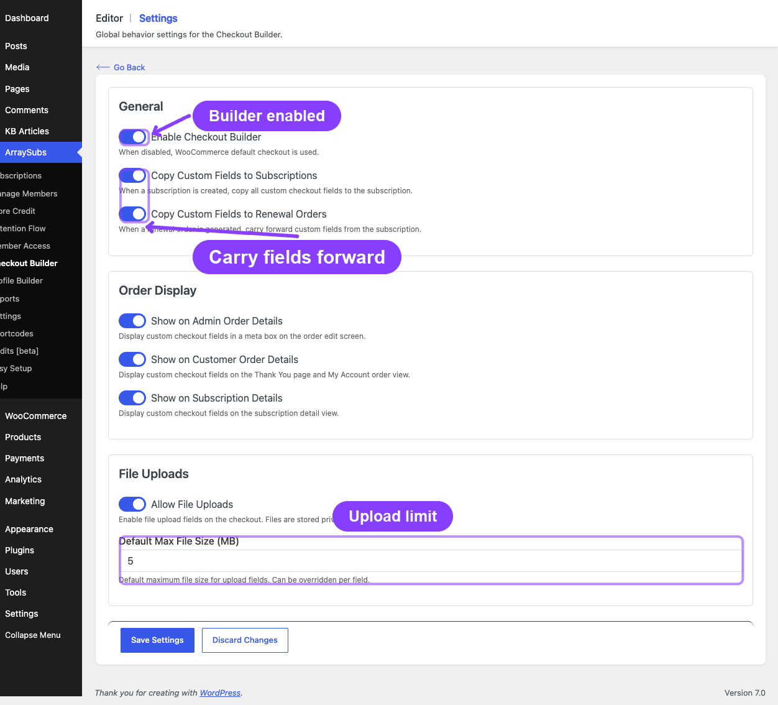Go Back via arrow link
Screen dimensions: 778x705
(121, 67)
